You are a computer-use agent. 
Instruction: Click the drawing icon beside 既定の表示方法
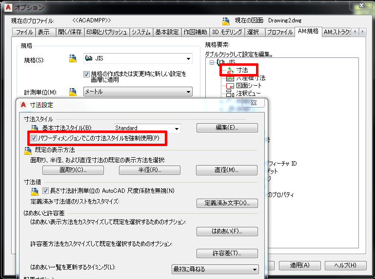point(28,150)
